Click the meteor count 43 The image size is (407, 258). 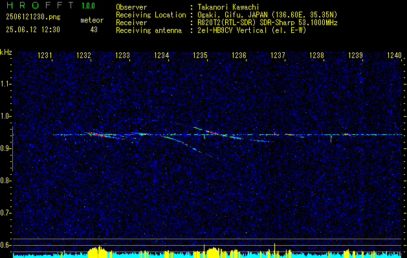pyautogui.click(x=94, y=30)
